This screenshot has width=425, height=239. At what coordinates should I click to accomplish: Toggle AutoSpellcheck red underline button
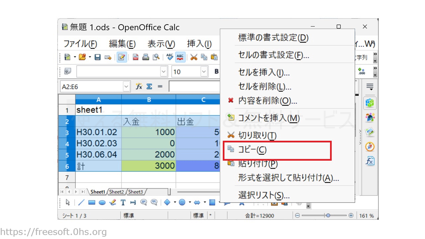click(x=180, y=57)
